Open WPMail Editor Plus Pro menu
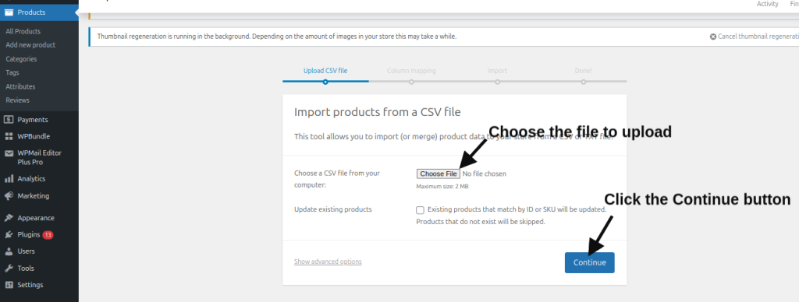 tap(39, 157)
